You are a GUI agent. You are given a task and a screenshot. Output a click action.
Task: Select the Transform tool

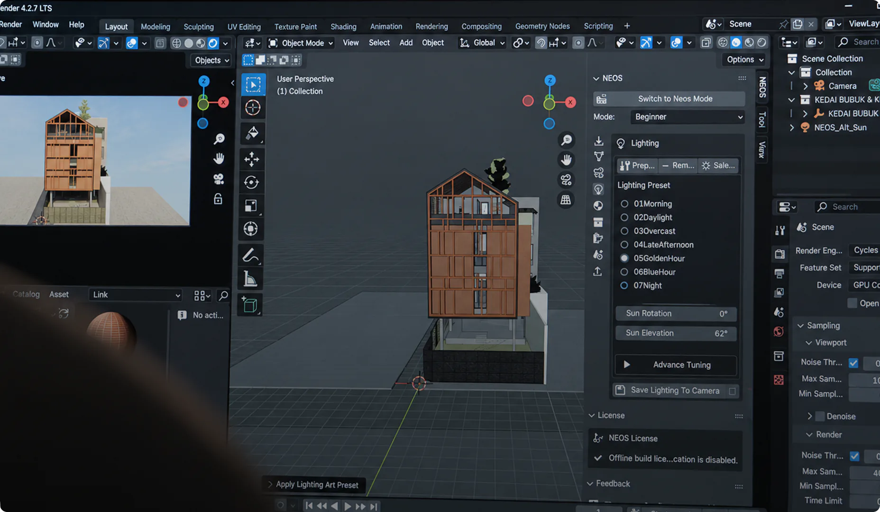coord(251,229)
